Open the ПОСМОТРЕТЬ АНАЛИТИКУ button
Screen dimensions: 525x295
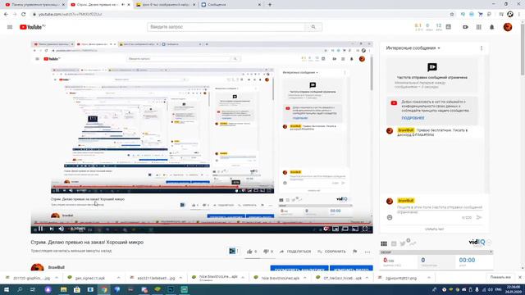[x=299, y=269]
